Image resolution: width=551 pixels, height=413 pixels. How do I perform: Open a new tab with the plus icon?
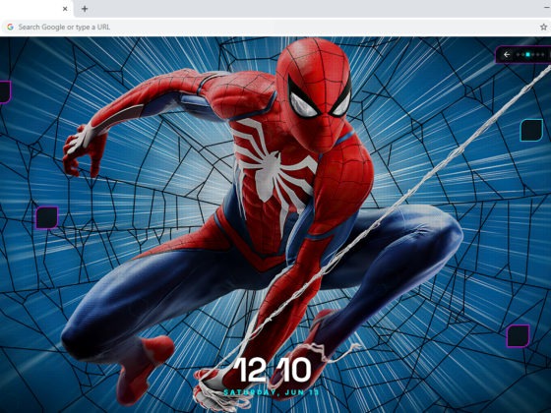(85, 9)
